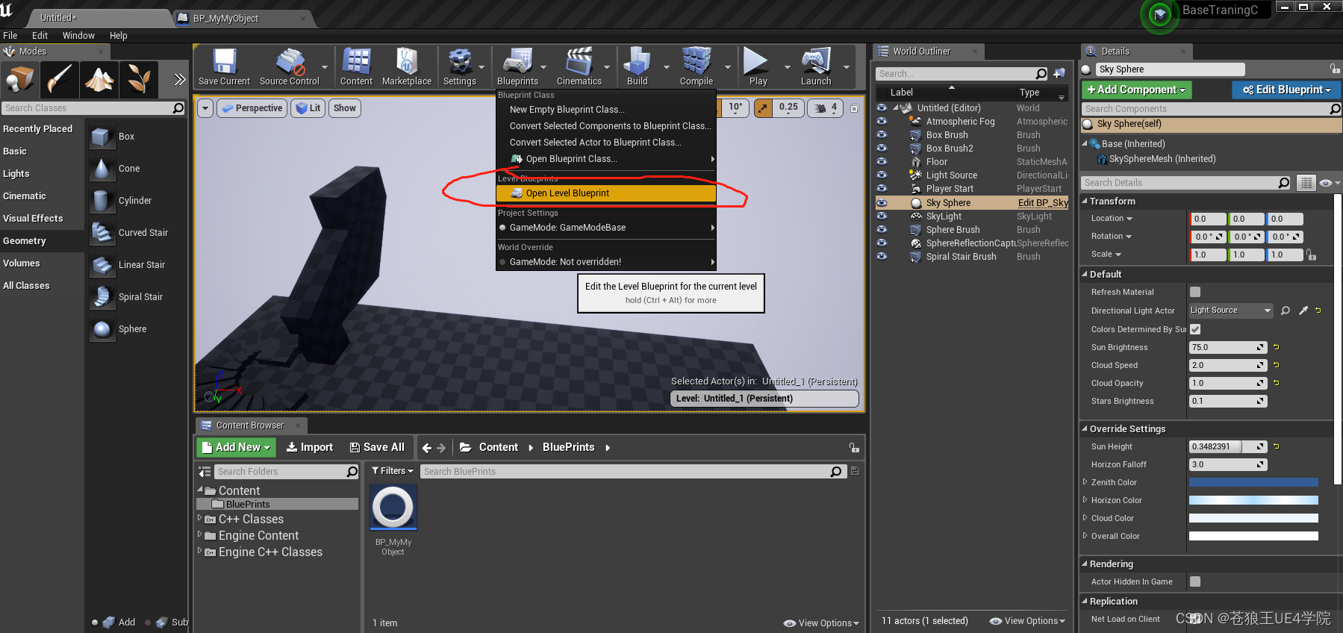Open the Window menu
The image size is (1343, 633).
tap(78, 35)
